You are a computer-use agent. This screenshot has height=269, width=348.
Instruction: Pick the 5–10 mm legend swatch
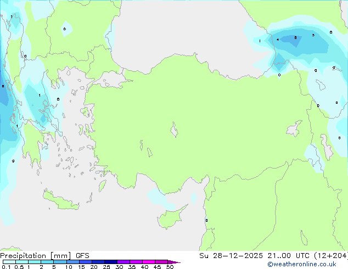pos(60,262)
